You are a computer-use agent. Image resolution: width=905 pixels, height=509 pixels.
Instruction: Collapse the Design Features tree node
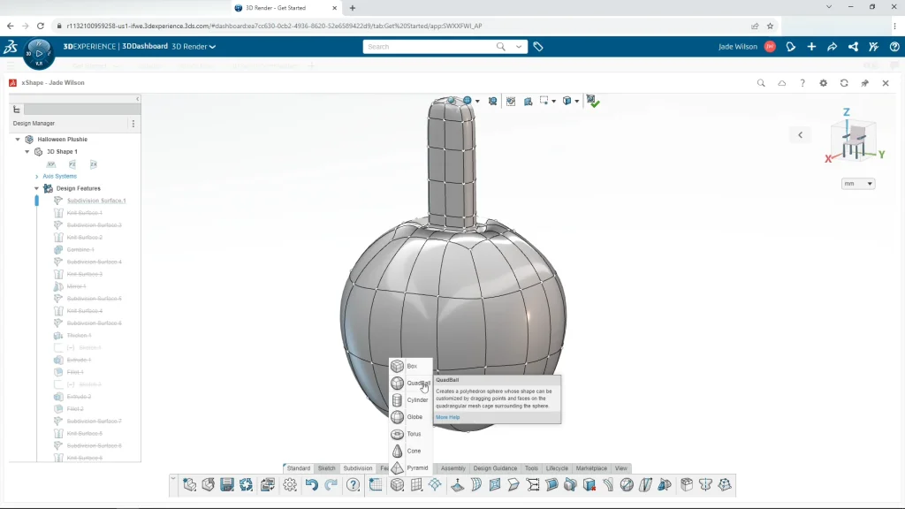click(37, 188)
